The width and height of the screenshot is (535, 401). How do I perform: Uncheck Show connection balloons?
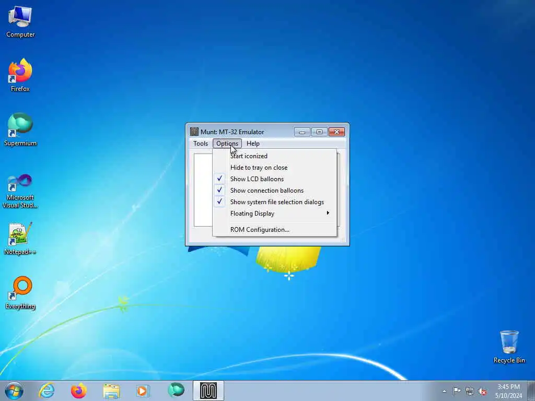(275, 191)
